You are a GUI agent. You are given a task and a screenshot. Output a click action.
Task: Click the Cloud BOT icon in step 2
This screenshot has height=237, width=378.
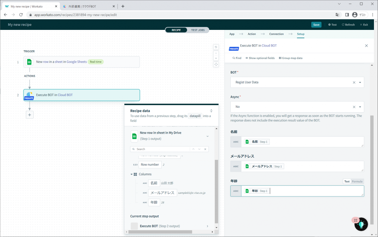29,95
